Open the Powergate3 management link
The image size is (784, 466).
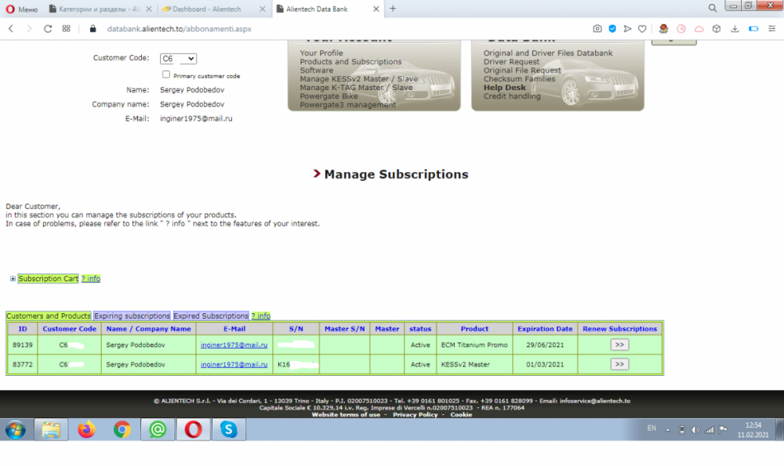[347, 105]
